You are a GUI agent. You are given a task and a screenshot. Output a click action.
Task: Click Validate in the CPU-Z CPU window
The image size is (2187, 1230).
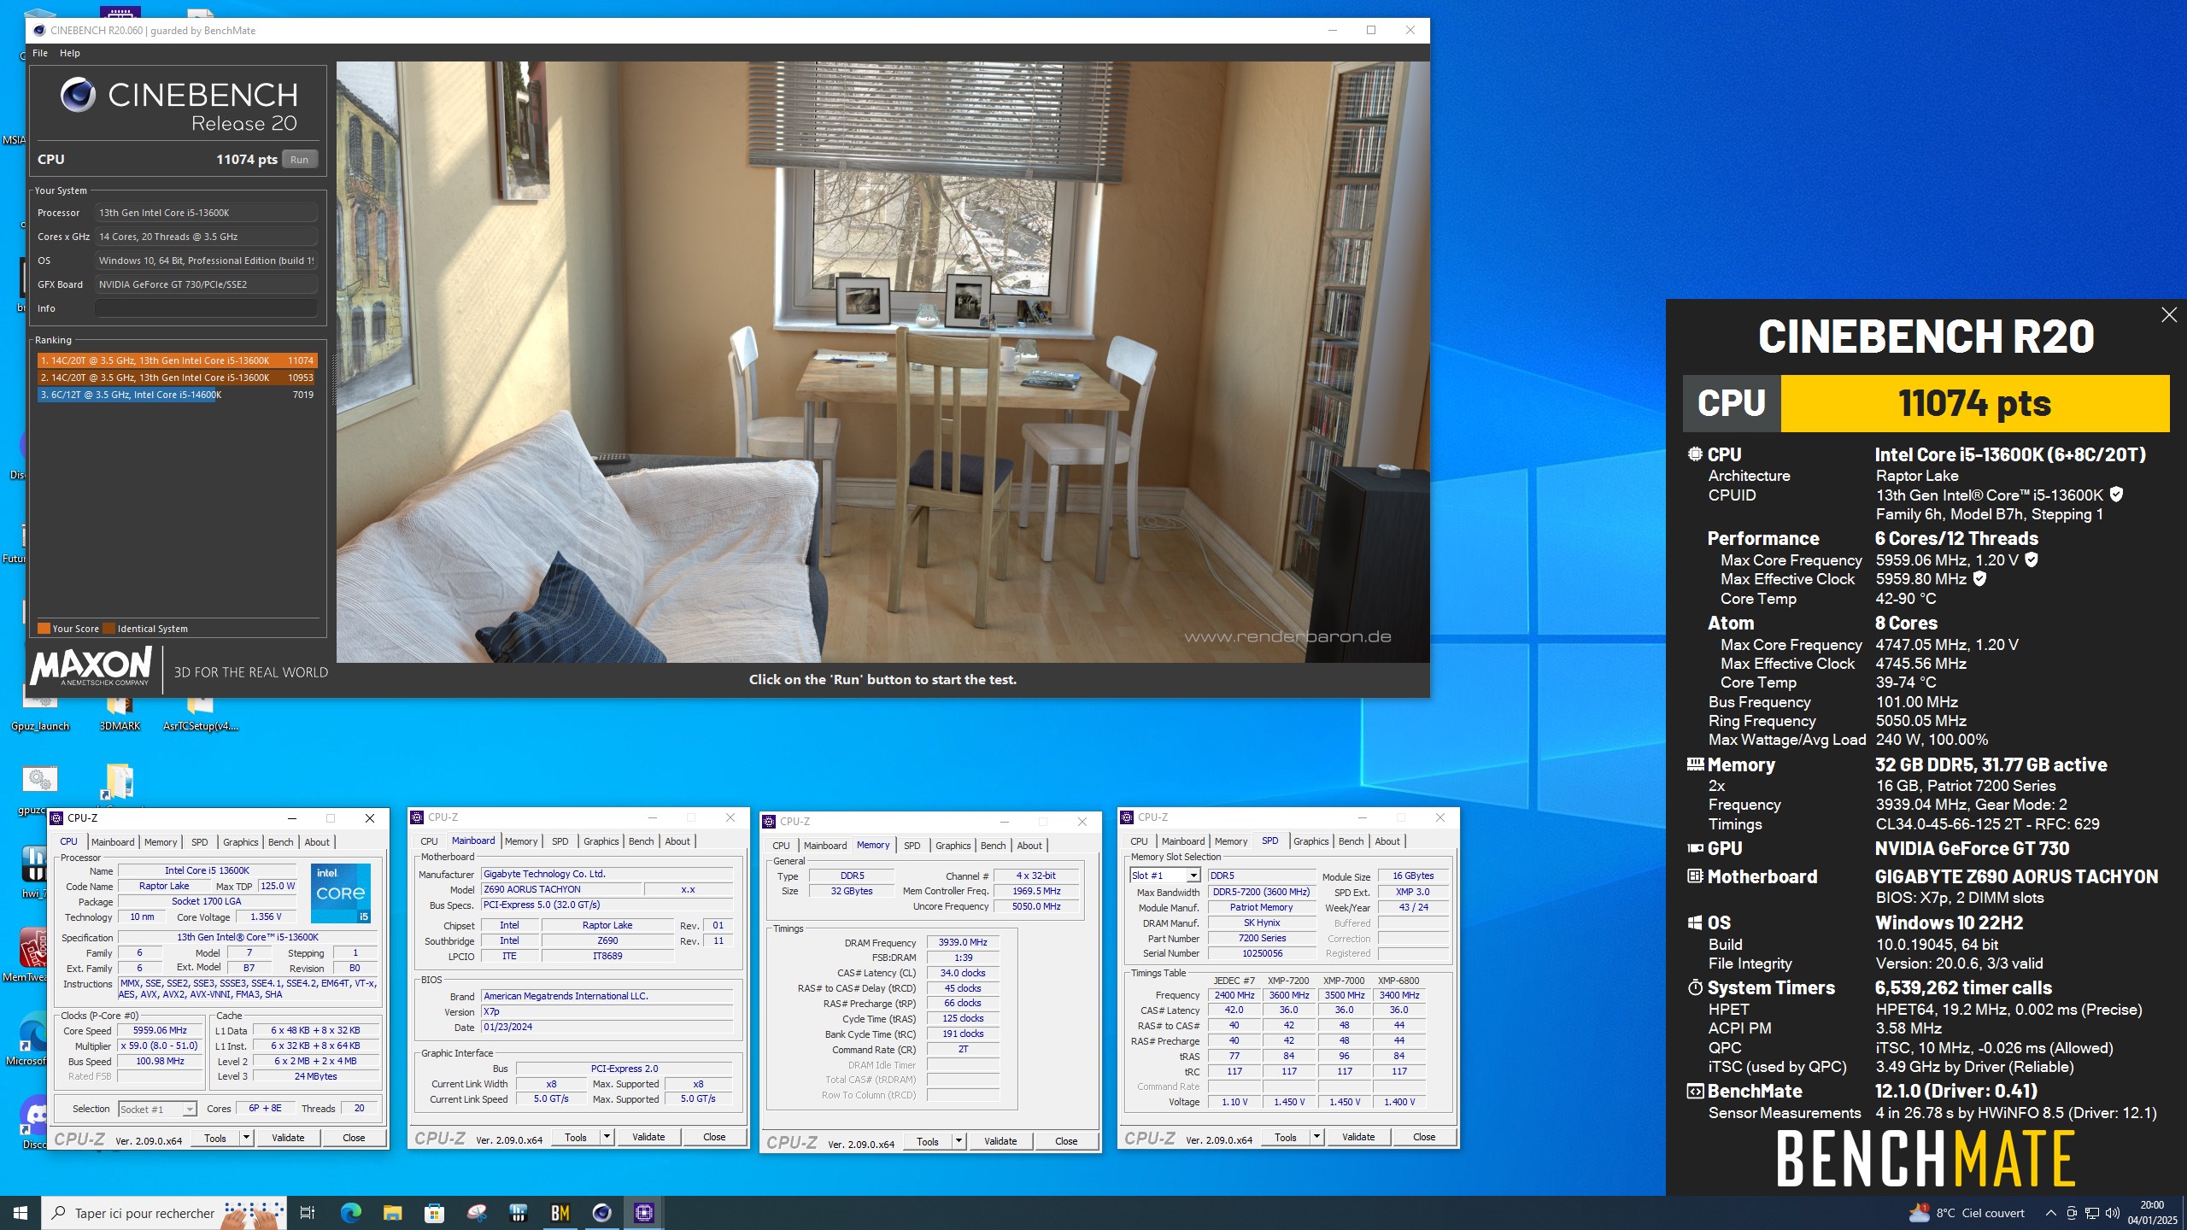288,1138
